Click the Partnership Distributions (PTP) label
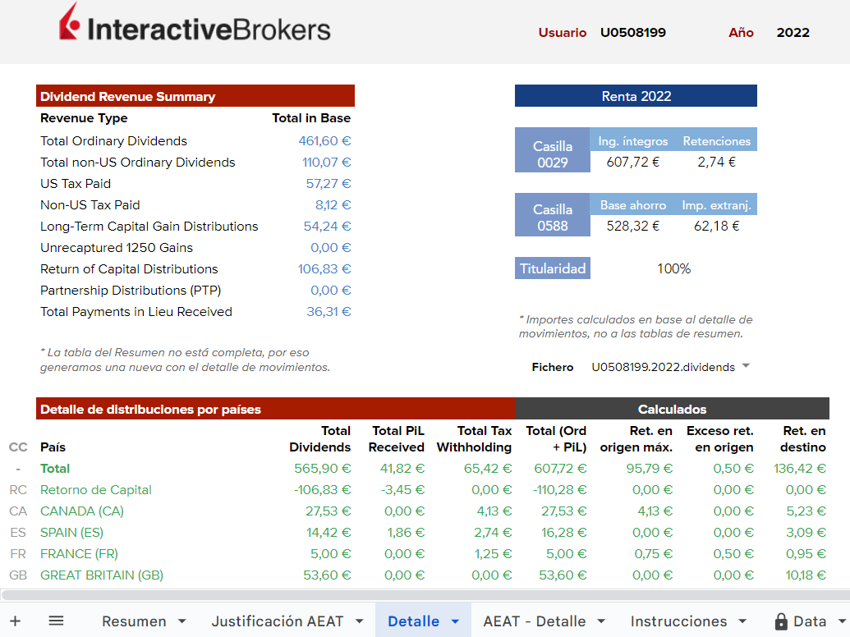 (131, 291)
